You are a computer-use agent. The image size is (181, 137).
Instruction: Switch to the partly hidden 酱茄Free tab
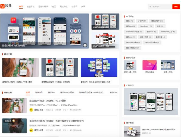114,92
